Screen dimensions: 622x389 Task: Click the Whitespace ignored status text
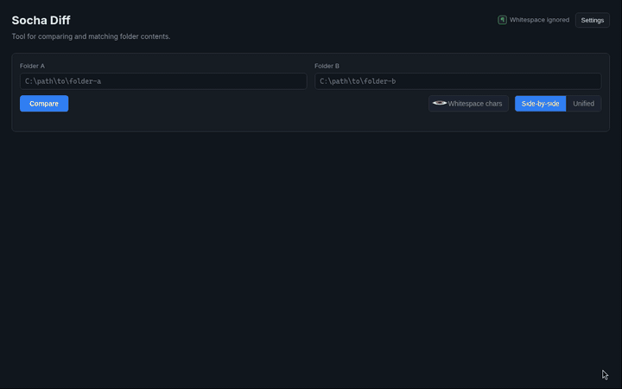click(x=539, y=20)
